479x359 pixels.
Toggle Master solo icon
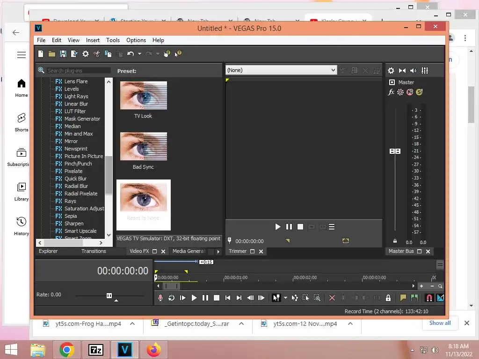(419, 92)
